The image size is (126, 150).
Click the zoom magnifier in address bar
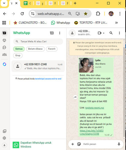point(70,13)
